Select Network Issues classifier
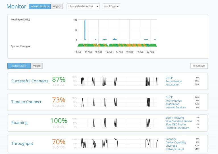This screenshot has height=154, width=218. (175, 149)
